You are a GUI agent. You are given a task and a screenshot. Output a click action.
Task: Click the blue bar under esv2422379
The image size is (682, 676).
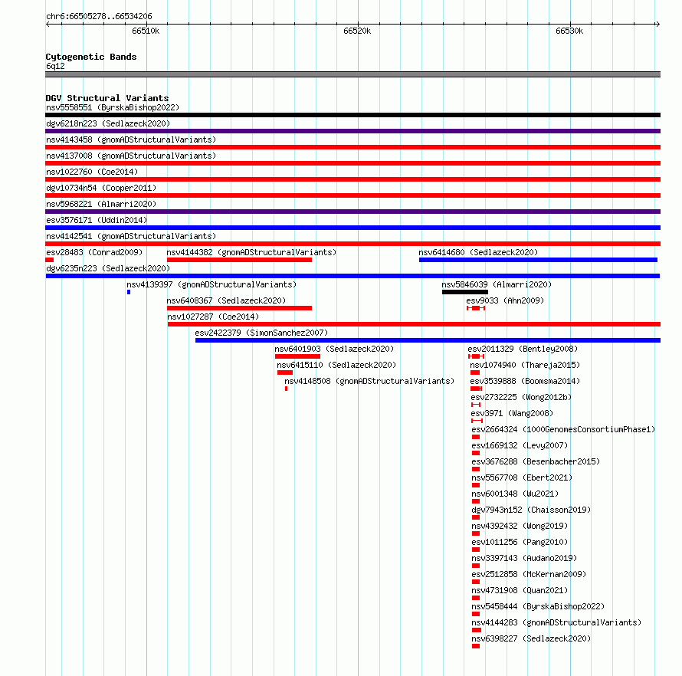click(x=428, y=340)
